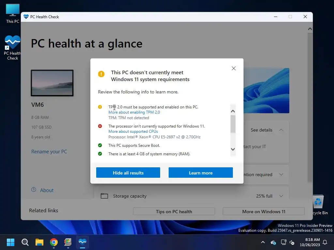
Task: Click the results list scrollbar thumb
Action: click(x=233, y=124)
